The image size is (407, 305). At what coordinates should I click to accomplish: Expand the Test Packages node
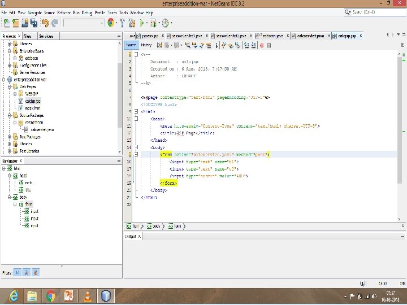[10, 137]
